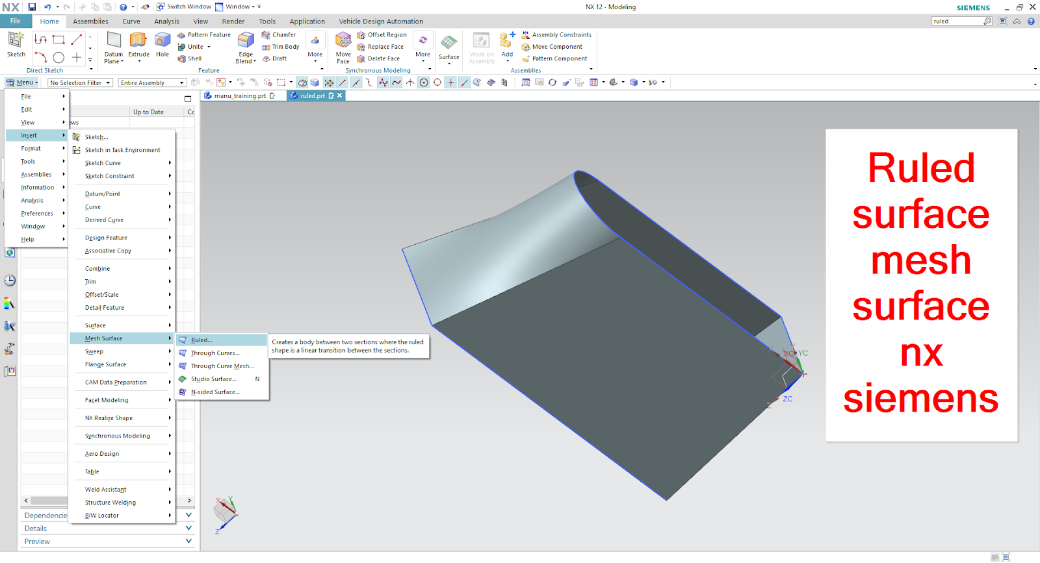Open Synchronous Modeling More dropdown
Viewport: 1040px width, 563px height.
tap(422, 48)
